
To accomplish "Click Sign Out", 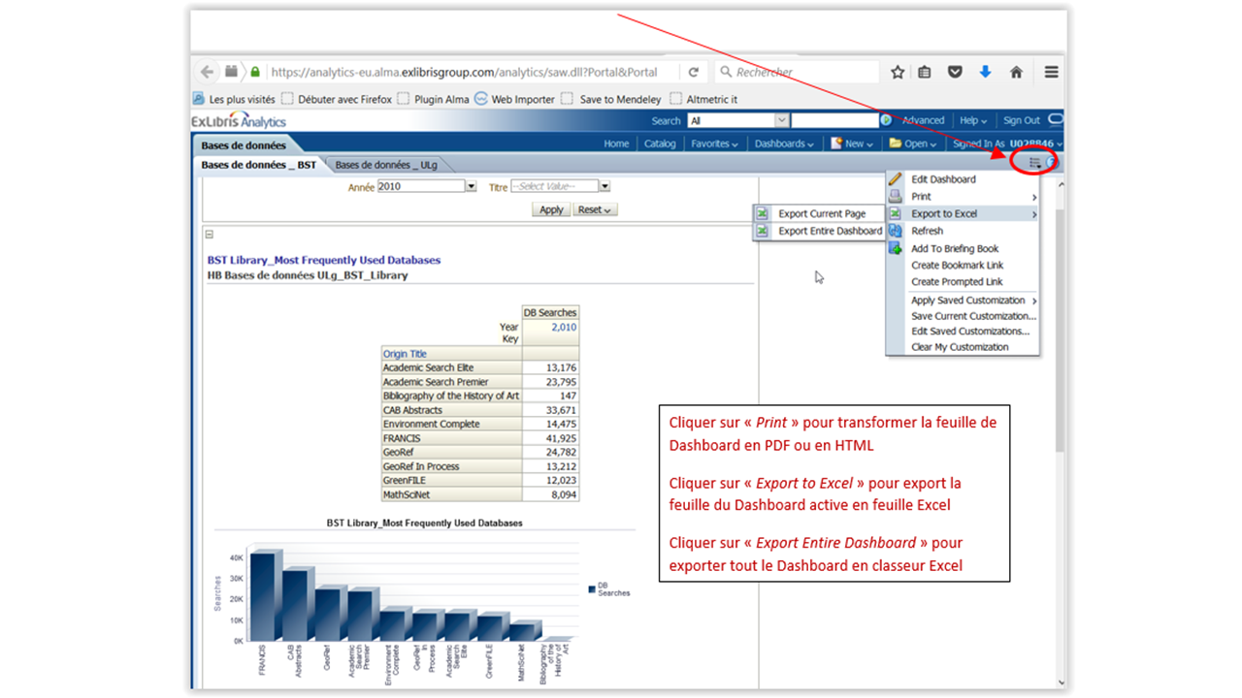I will [x=1022, y=121].
